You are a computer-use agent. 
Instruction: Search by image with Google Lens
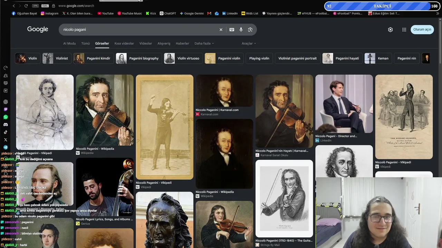tap(250, 30)
